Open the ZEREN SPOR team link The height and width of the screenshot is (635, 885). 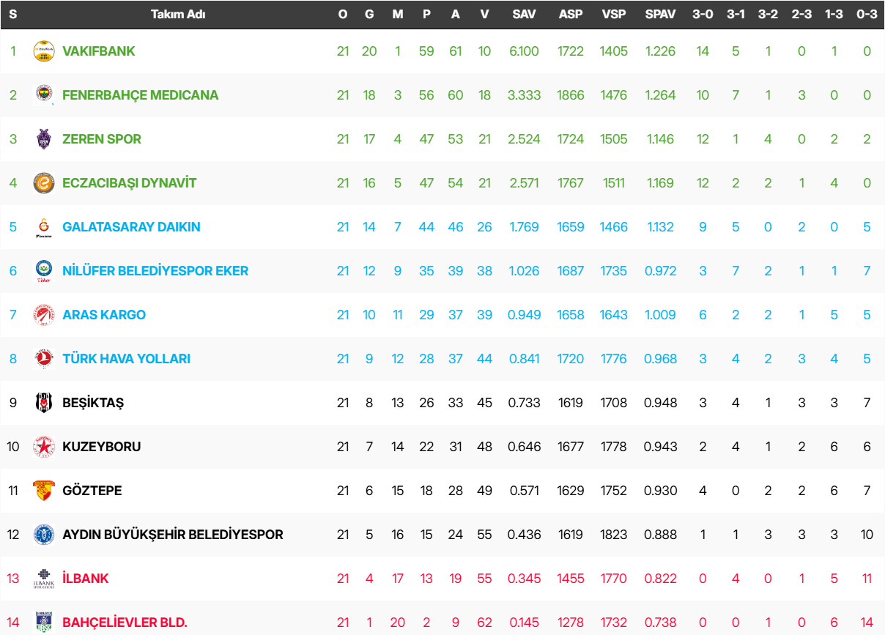[x=102, y=139]
